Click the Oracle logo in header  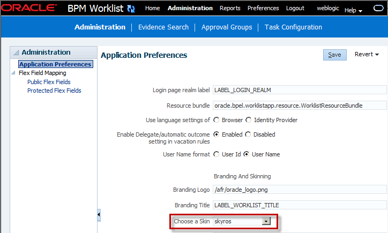point(29,8)
